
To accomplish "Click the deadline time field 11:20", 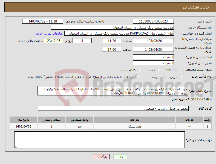I will tap(112, 41).
